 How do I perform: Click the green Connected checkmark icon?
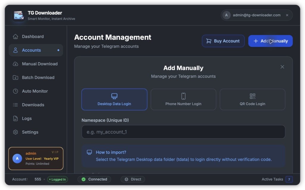click(x=84, y=179)
